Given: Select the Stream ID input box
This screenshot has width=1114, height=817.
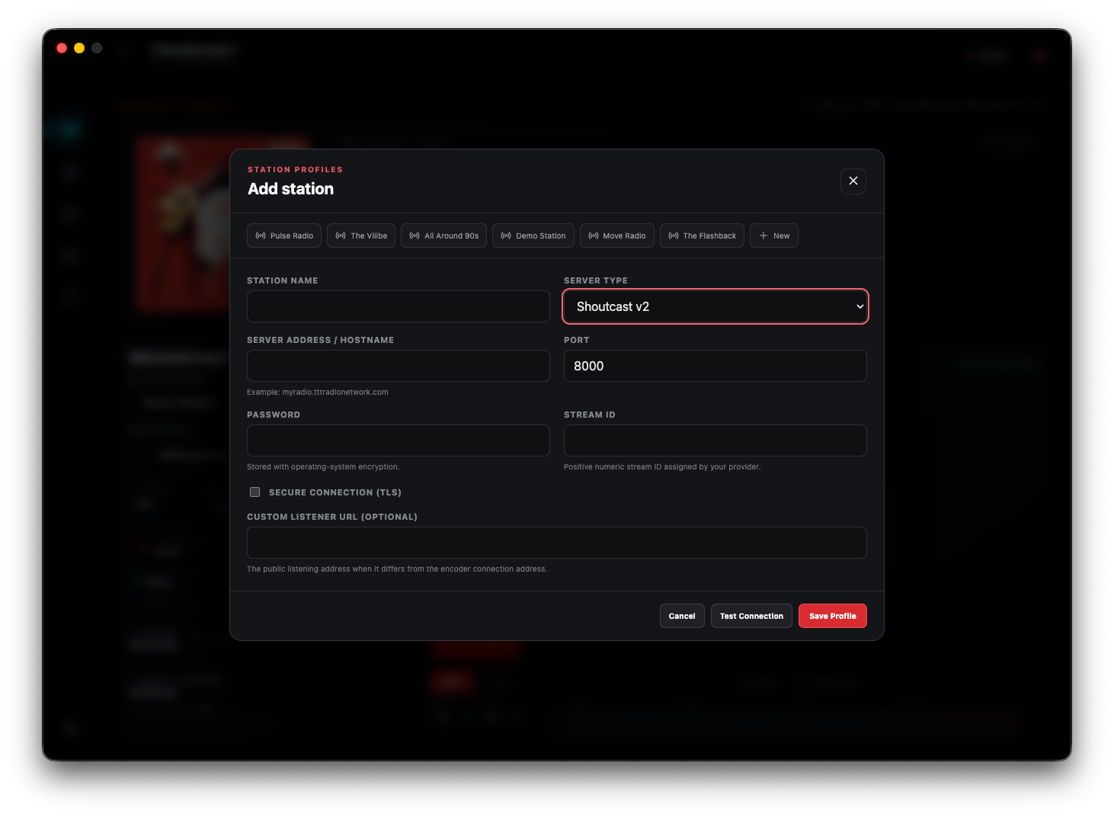Looking at the screenshot, I should tap(715, 441).
